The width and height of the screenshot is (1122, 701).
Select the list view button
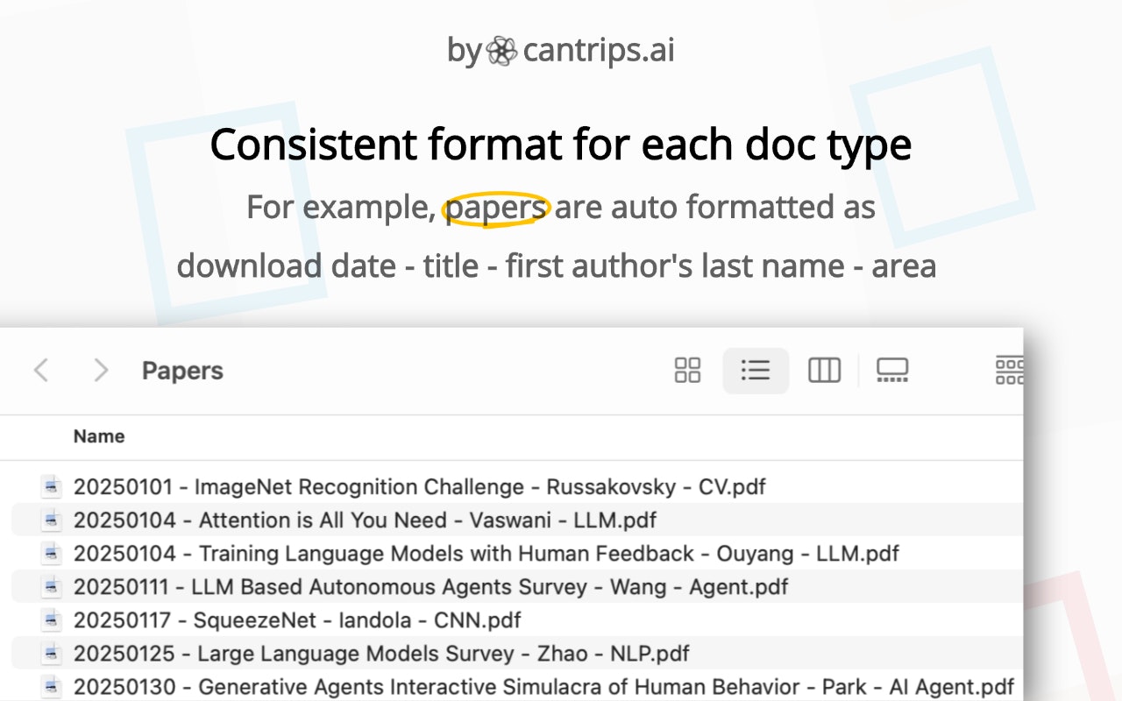click(756, 371)
